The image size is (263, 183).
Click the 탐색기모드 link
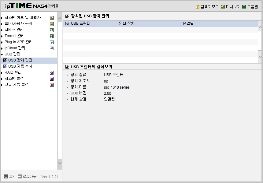210,7
